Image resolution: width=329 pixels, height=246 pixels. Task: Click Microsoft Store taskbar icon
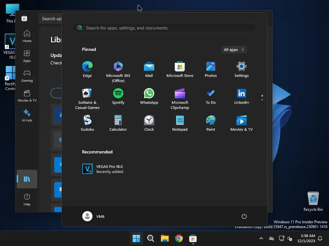pyautogui.click(x=193, y=238)
